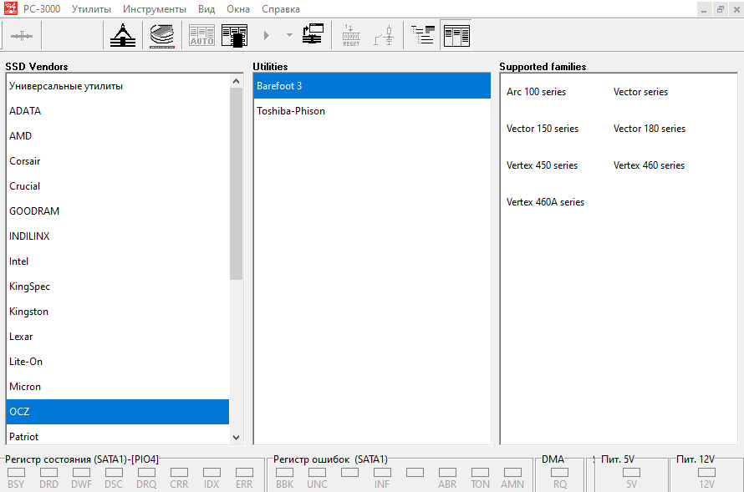Click the gray play arrow icon
This screenshot has width=744, height=492.
point(266,36)
